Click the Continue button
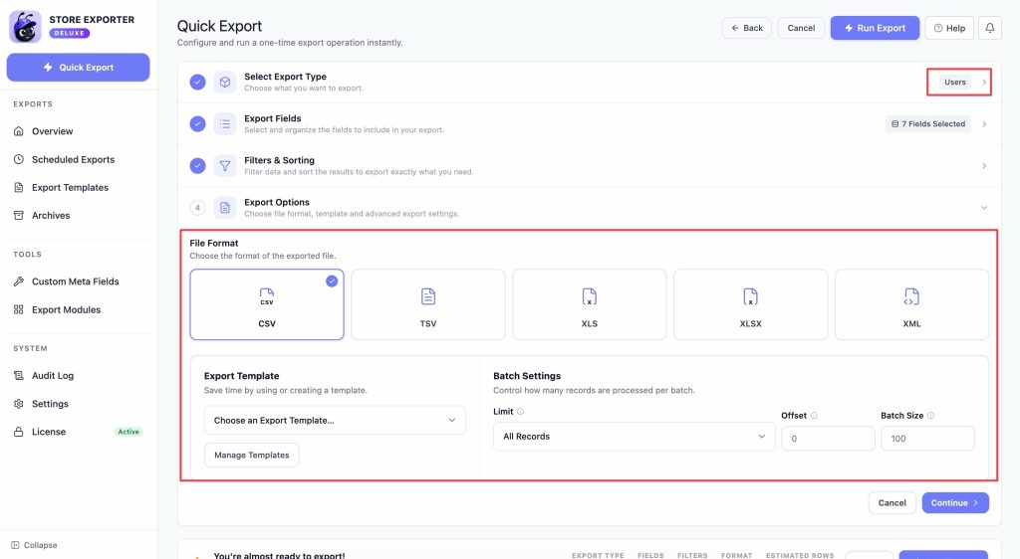Screen dimensions: 1020x559 click(x=955, y=502)
